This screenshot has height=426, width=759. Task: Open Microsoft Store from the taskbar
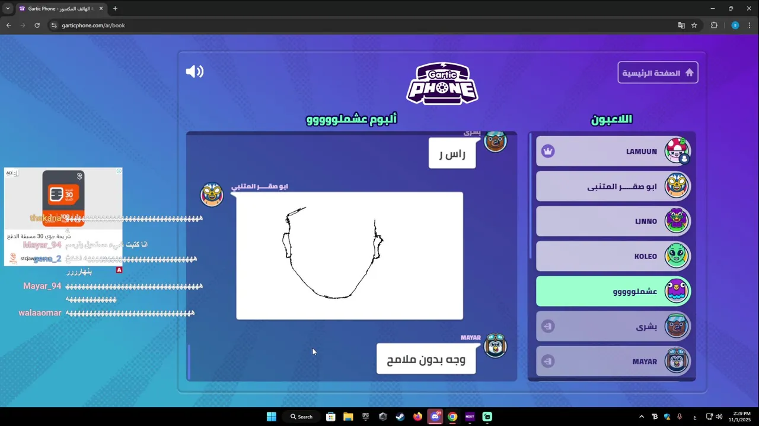point(331,417)
